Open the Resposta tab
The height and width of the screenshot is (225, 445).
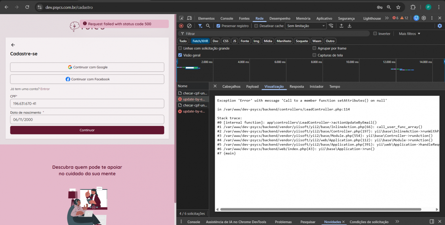point(297,87)
